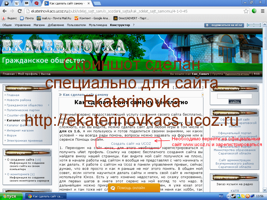
Task: Expand hidden tray icons with the arrow
Action: (228, 196)
